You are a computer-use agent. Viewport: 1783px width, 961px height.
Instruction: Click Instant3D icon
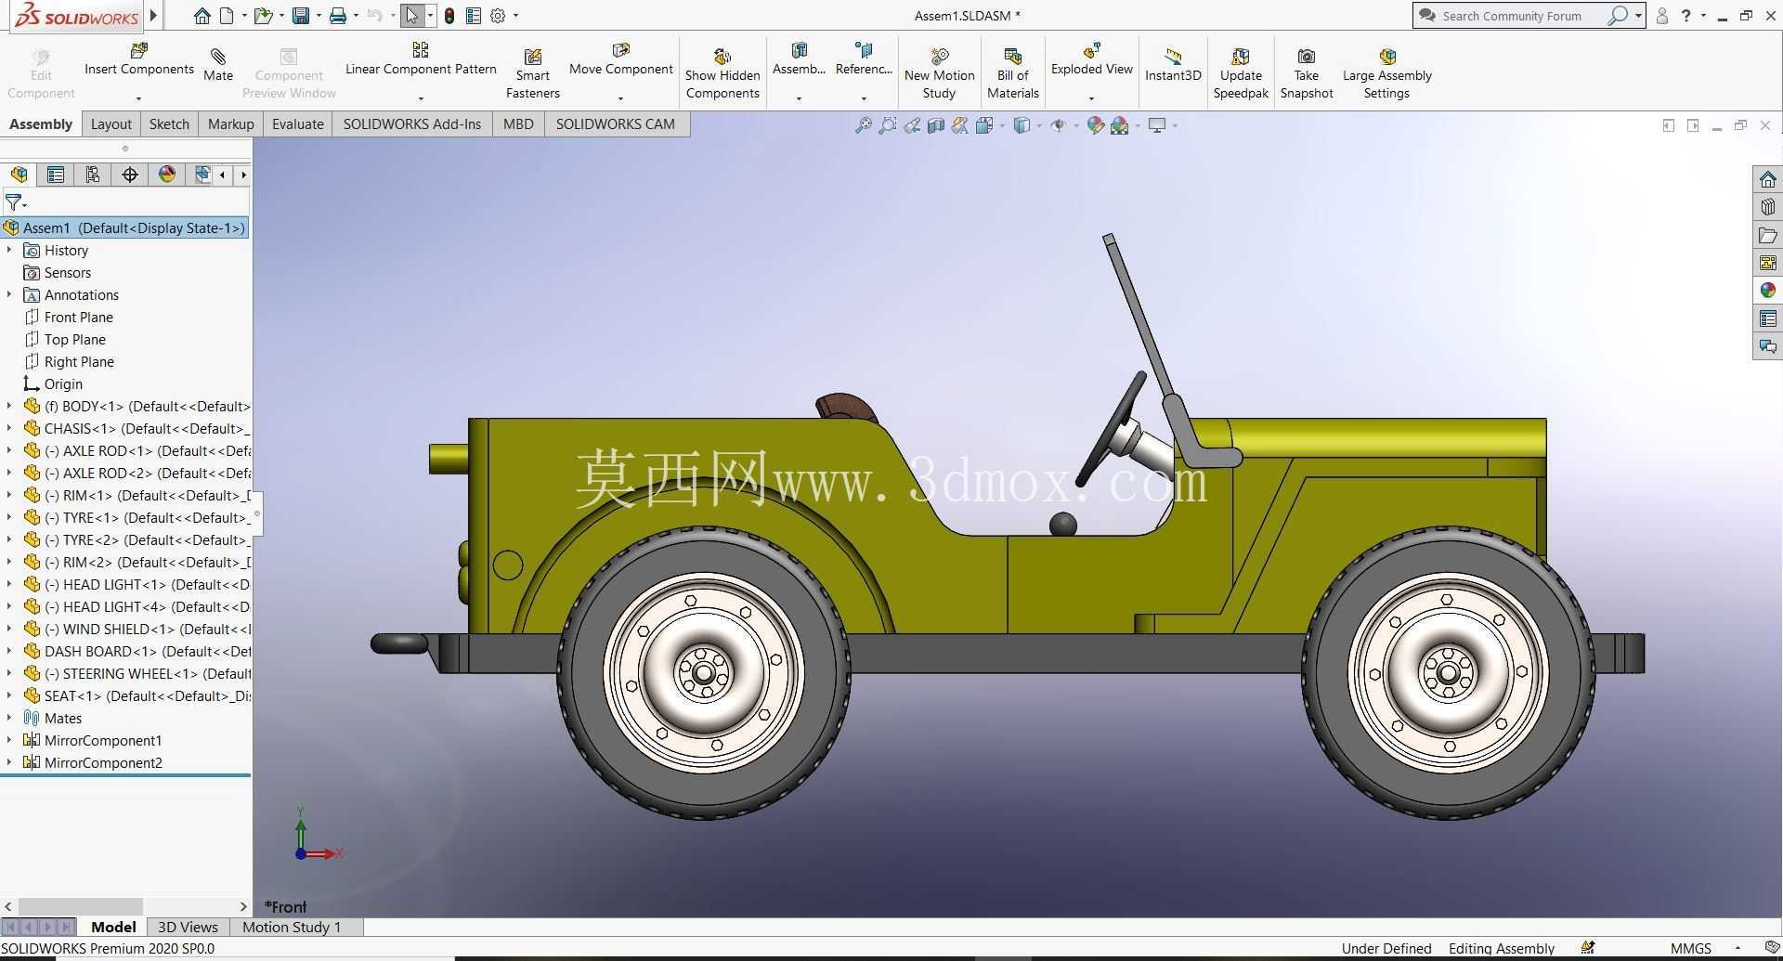[x=1173, y=57]
